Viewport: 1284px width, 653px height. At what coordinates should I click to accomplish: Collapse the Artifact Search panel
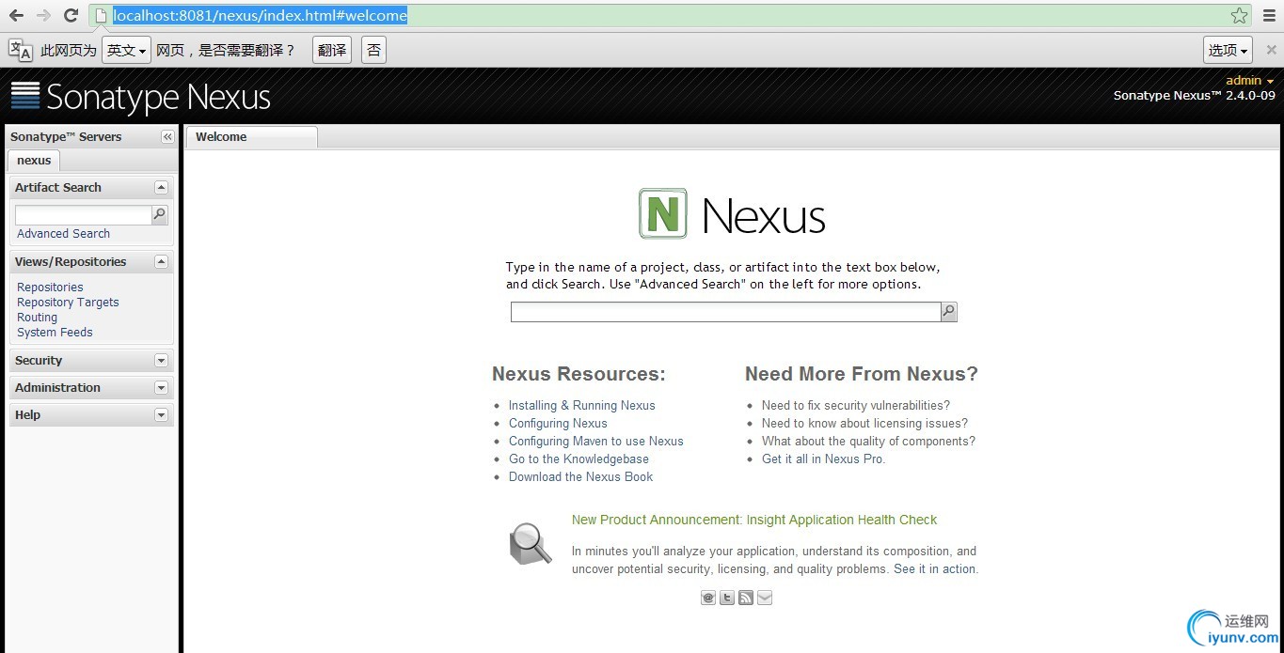[161, 188]
